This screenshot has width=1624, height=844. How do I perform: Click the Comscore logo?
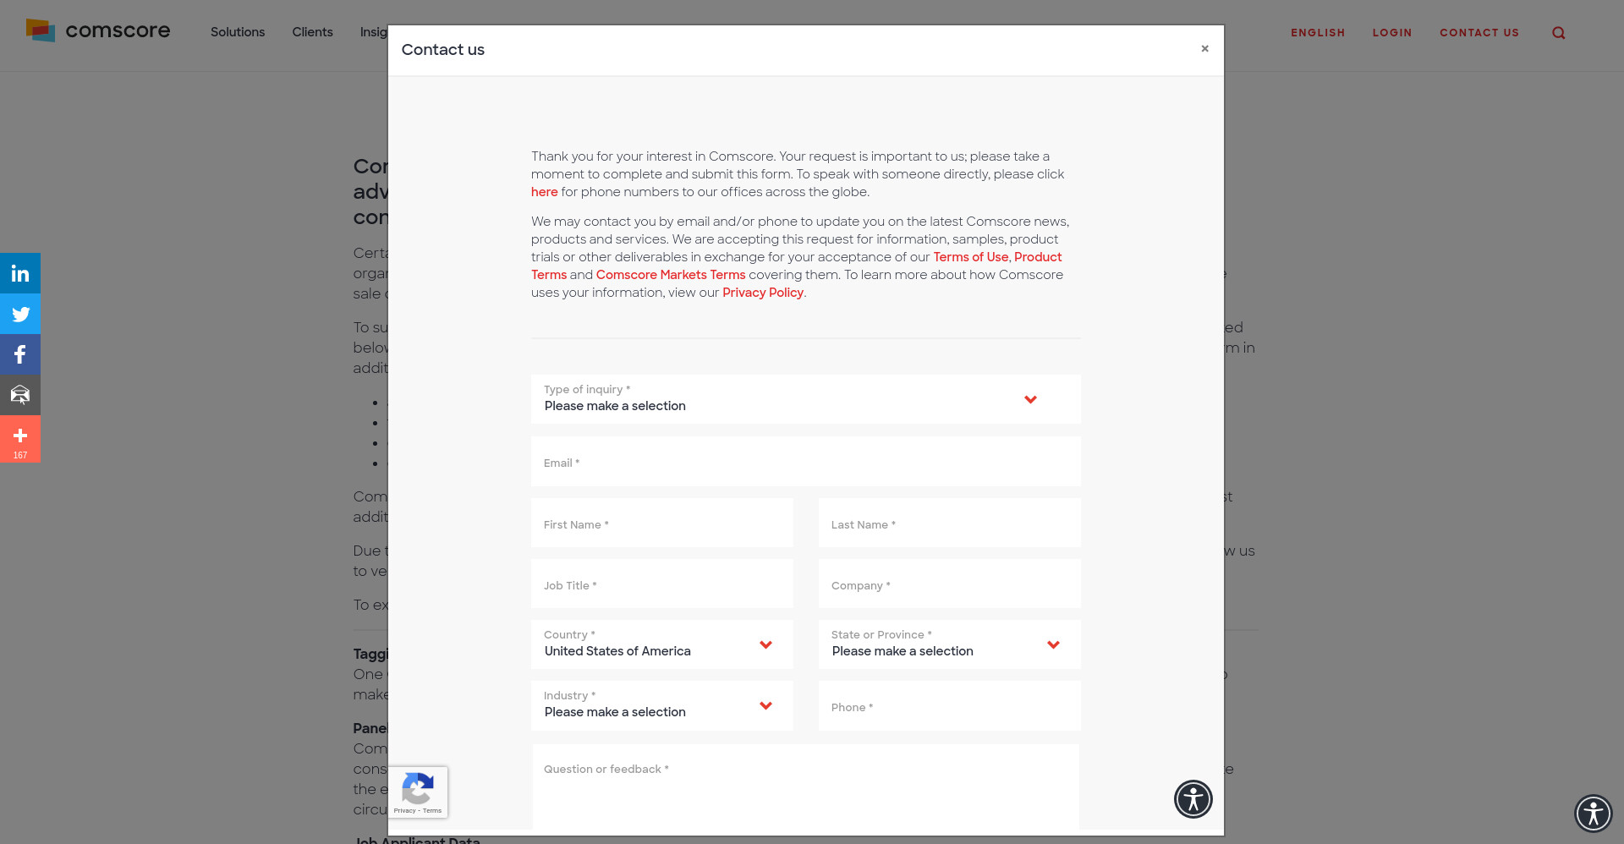[x=98, y=31]
